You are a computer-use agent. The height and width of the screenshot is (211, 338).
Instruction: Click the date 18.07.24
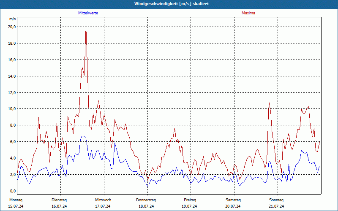click(x=146, y=206)
